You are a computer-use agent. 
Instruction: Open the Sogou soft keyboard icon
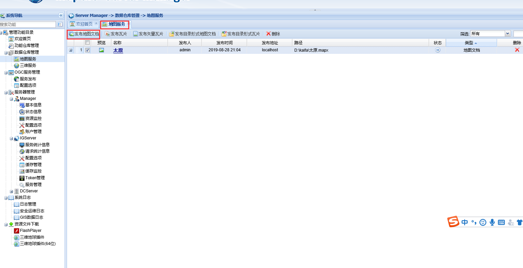[501, 222]
